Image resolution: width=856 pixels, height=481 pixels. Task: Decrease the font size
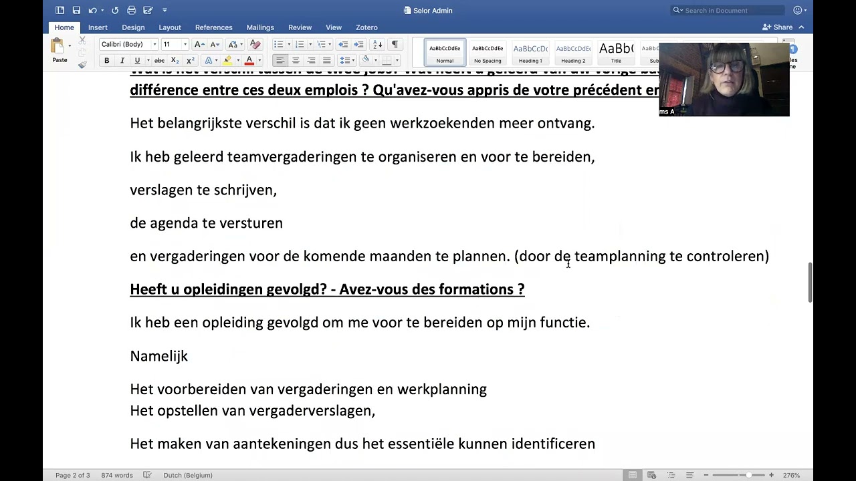click(x=215, y=44)
